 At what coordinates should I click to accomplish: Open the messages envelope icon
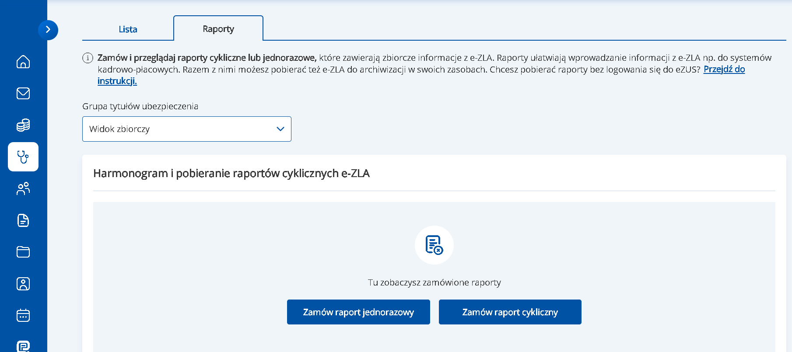pos(23,93)
